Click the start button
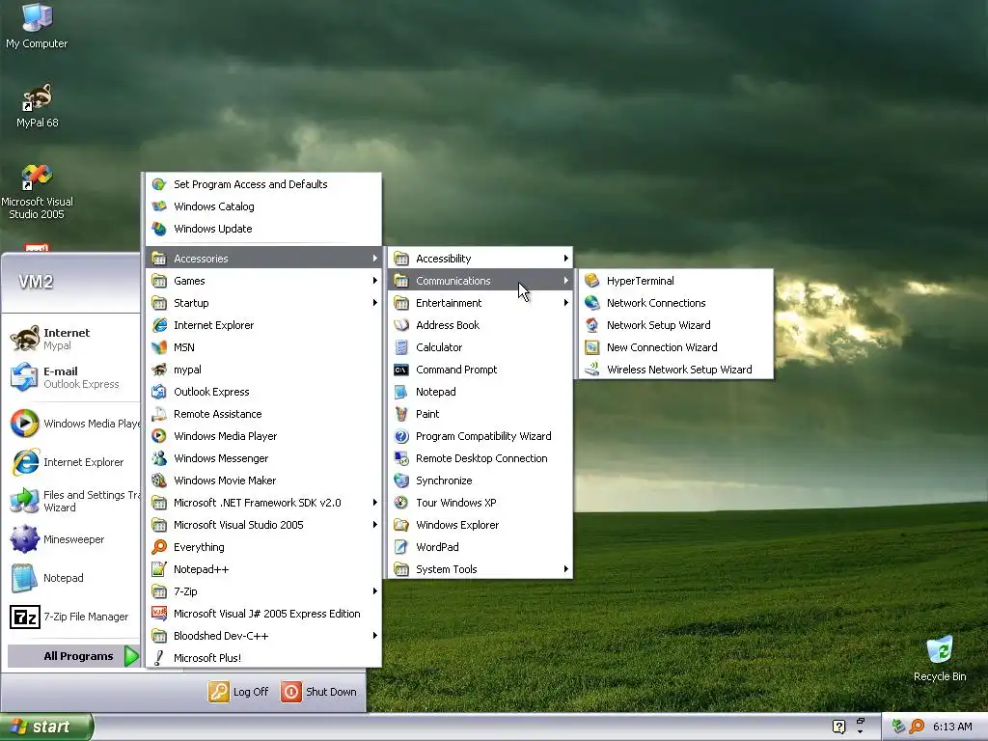Image resolution: width=988 pixels, height=741 pixels. (46, 727)
